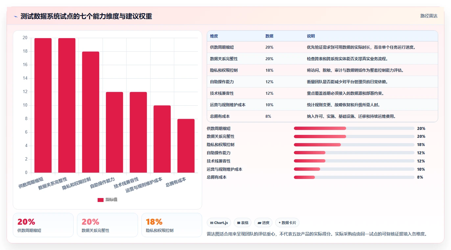
Task: Click the description starting 优先验证需求到可用数据
Action: point(362,47)
